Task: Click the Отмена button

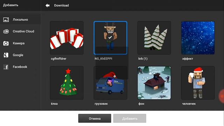Action: pos(94,118)
